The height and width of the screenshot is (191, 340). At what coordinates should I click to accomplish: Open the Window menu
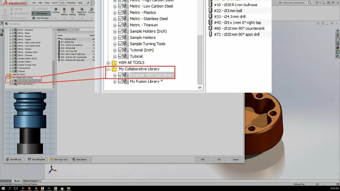point(71,3)
